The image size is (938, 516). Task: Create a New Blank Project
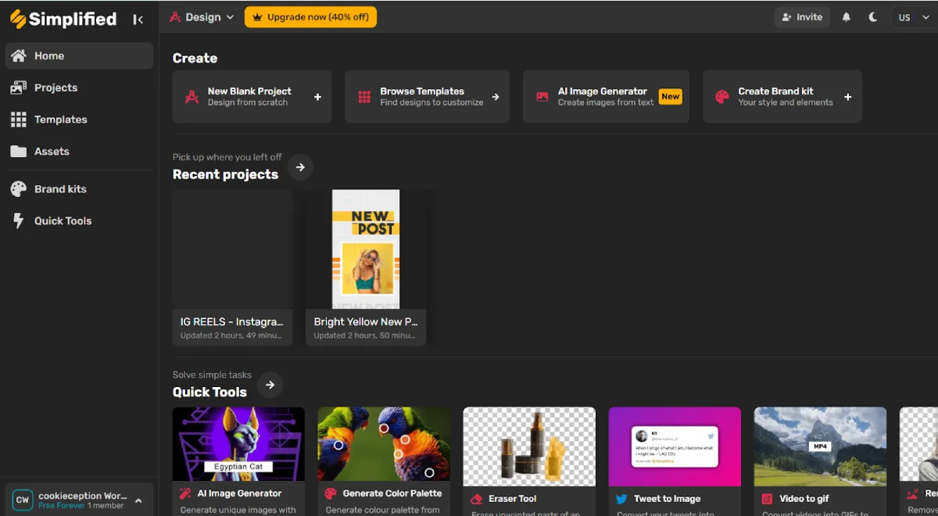252,97
